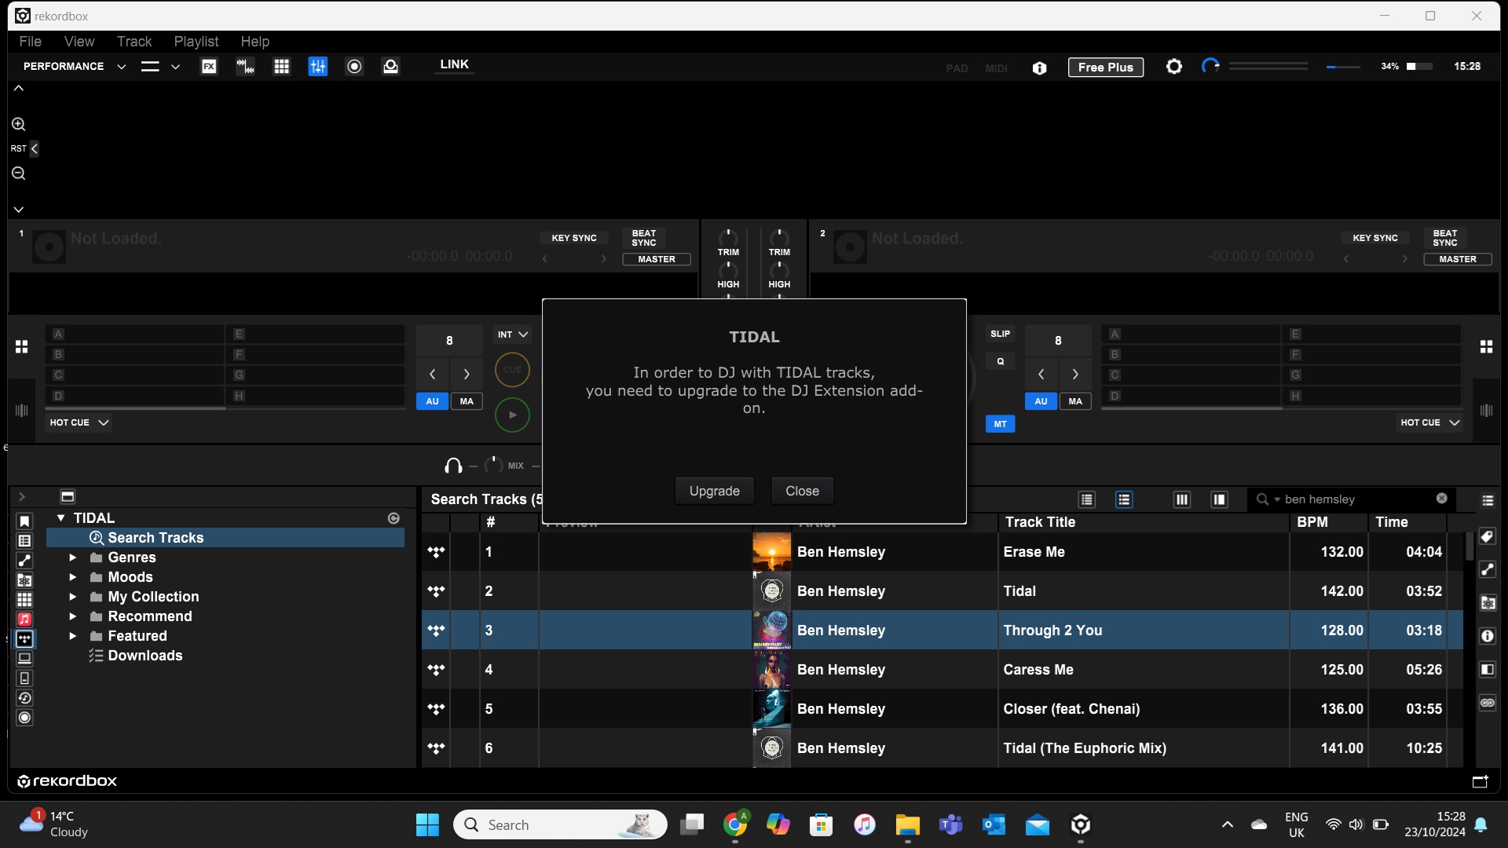Open the Playlist menu

click(196, 42)
